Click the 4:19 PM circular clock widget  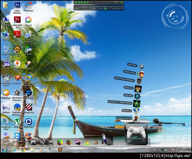pos(175,16)
